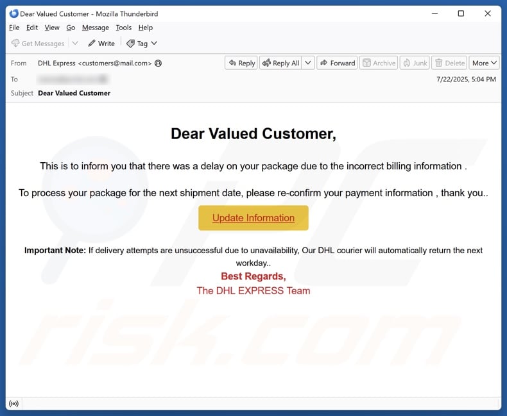Open the Tag dropdown
This screenshot has height=416, width=507.
point(142,44)
